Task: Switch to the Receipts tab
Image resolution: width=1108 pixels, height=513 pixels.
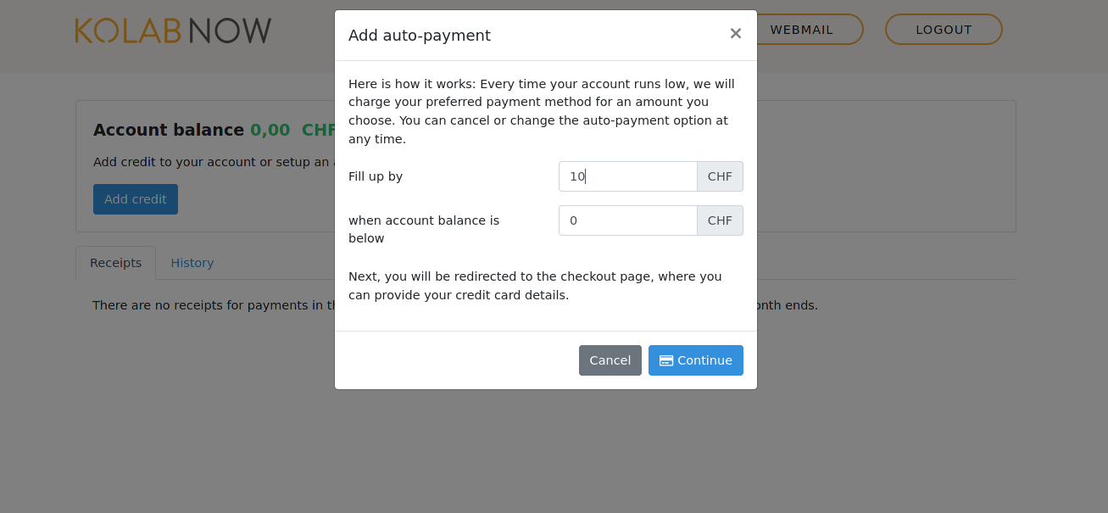Action: coord(115,263)
